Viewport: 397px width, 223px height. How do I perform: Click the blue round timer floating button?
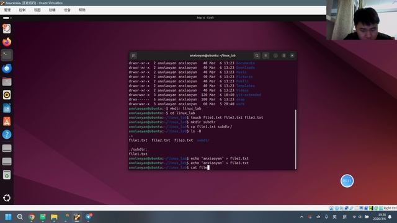point(347,181)
